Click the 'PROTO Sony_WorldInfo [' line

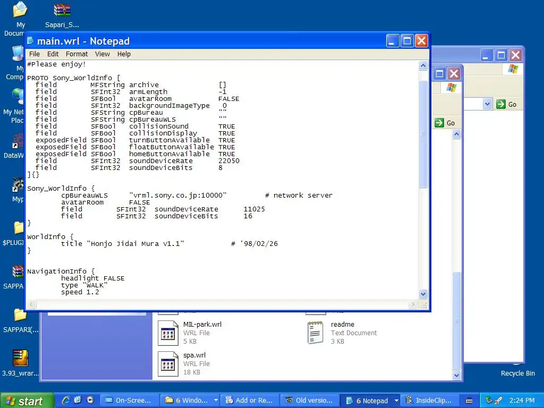(x=73, y=78)
